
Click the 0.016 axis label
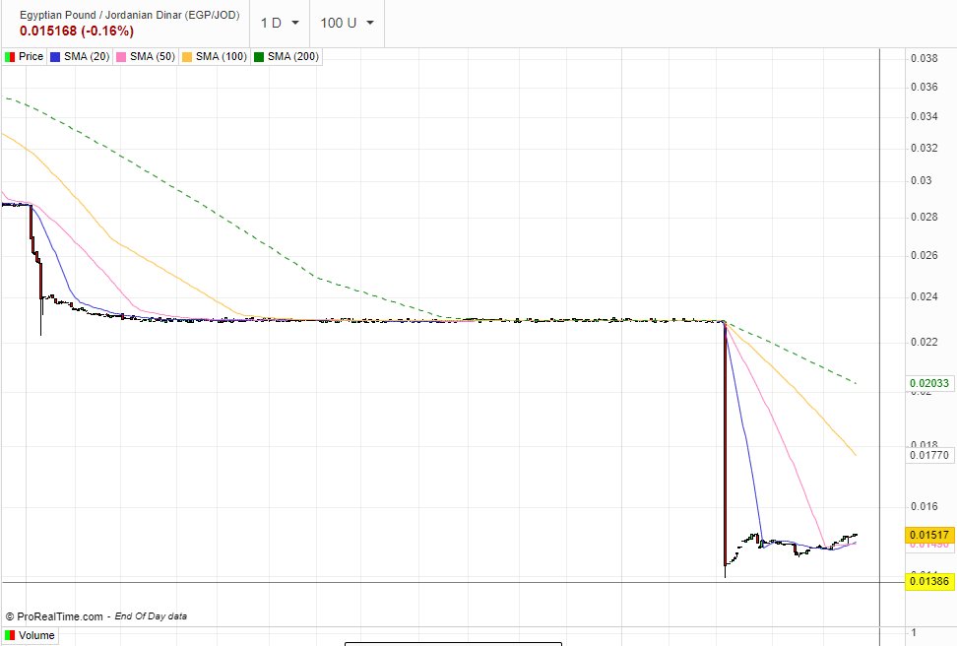925,506
